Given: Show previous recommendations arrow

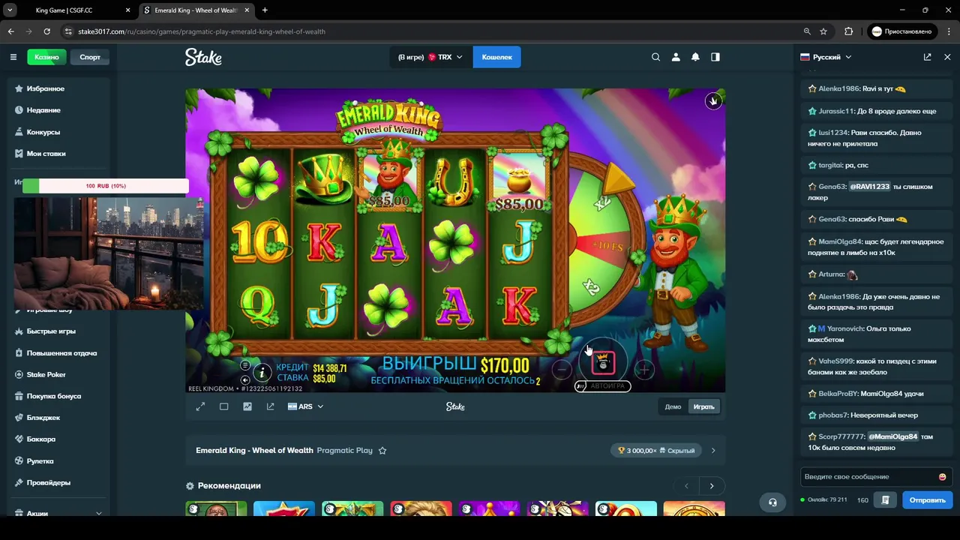Looking at the screenshot, I should pos(686,486).
